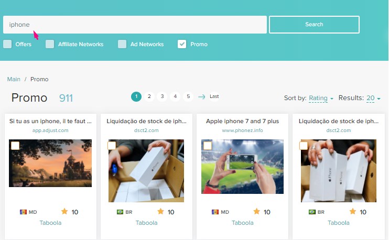Click the MD country code on app.adjust.com card
Screen dimensions: 389x240
tap(33, 212)
